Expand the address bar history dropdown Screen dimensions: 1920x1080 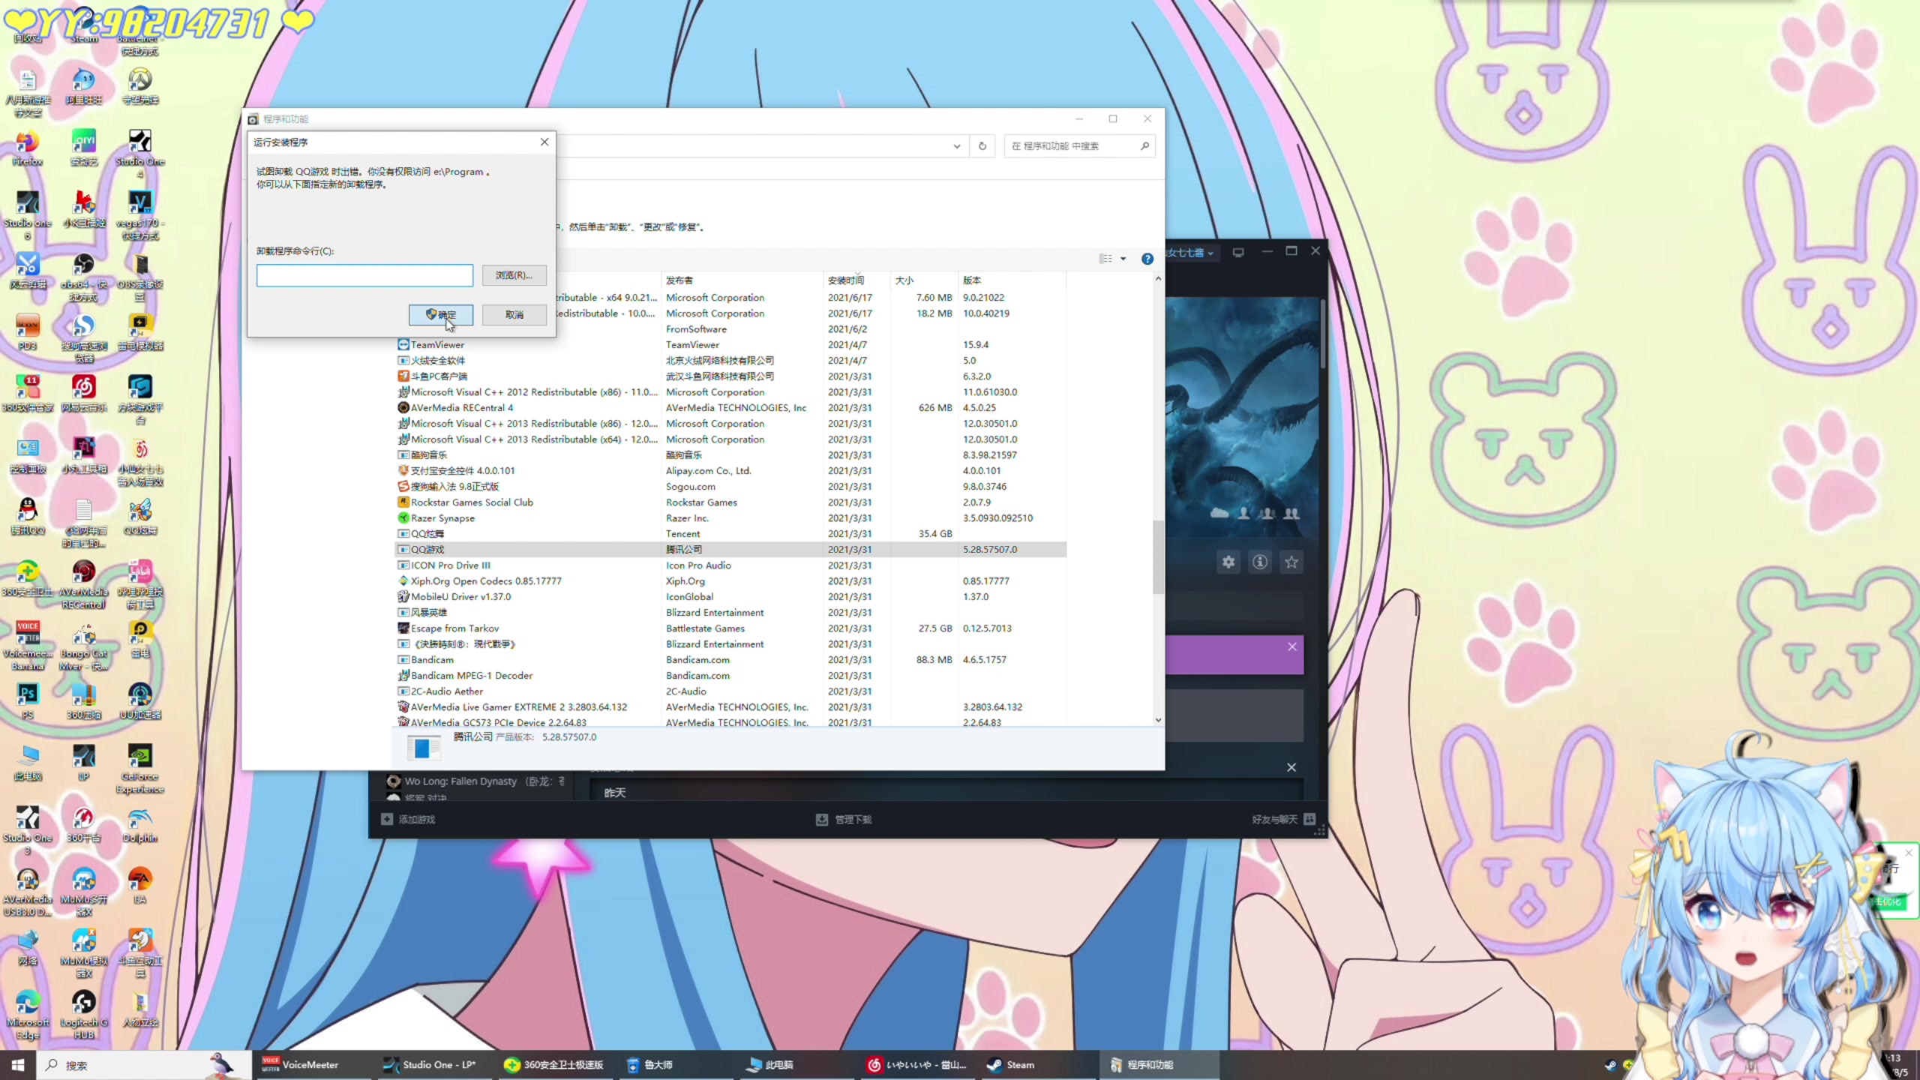click(x=957, y=146)
